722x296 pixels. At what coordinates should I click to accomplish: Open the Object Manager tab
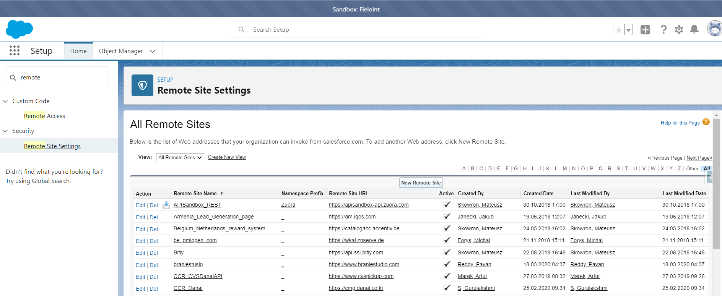pyautogui.click(x=121, y=51)
